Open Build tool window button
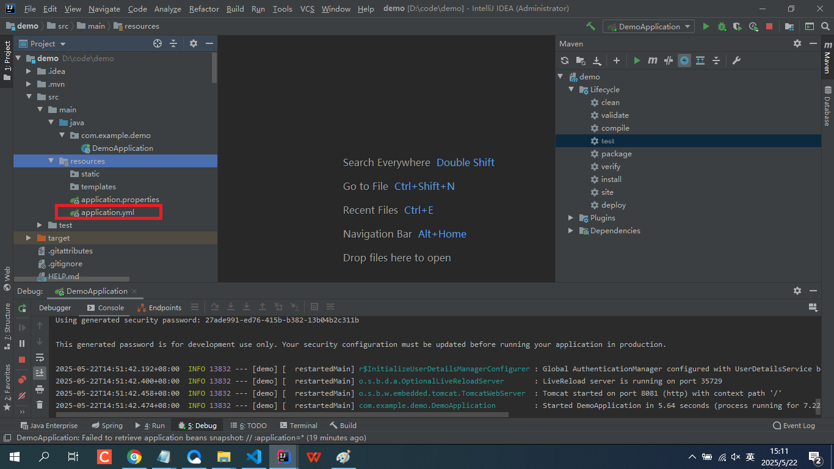 pos(343,426)
